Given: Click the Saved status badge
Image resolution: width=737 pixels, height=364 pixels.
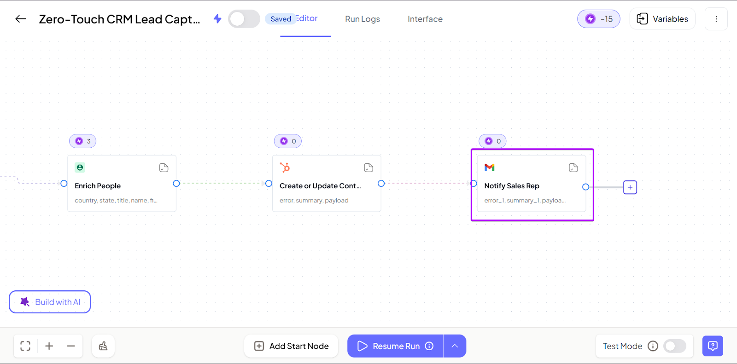Looking at the screenshot, I should click(x=281, y=19).
